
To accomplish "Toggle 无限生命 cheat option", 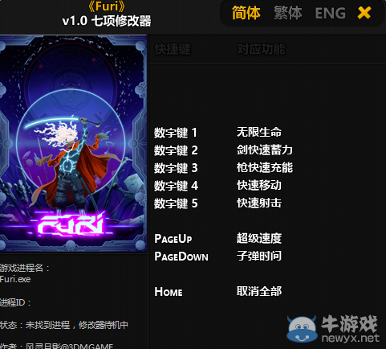I will coord(259,132).
